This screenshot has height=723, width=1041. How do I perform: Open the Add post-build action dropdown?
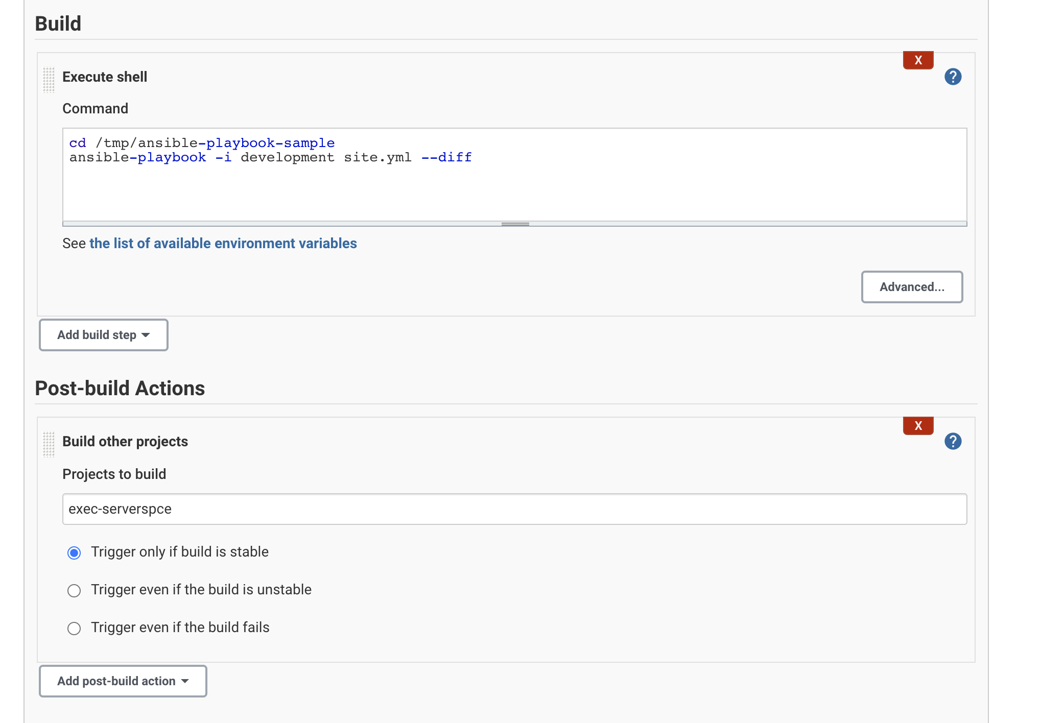click(x=123, y=681)
